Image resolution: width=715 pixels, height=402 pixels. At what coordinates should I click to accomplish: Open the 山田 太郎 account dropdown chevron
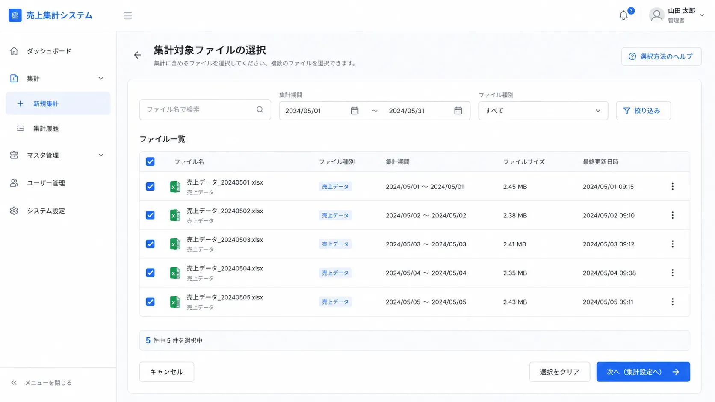702,15
